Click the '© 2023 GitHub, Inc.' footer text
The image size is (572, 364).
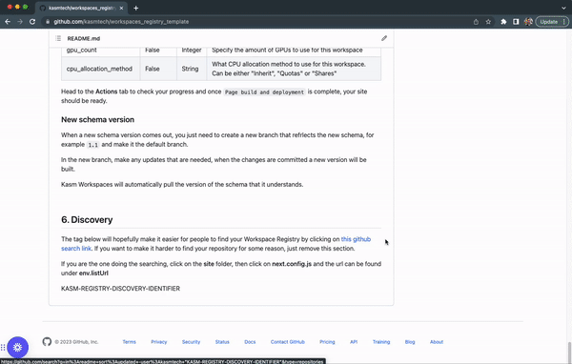pos(76,342)
